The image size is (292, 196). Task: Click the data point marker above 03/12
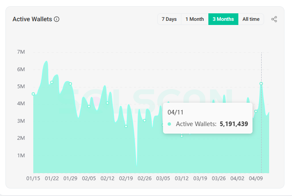point(182,136)
